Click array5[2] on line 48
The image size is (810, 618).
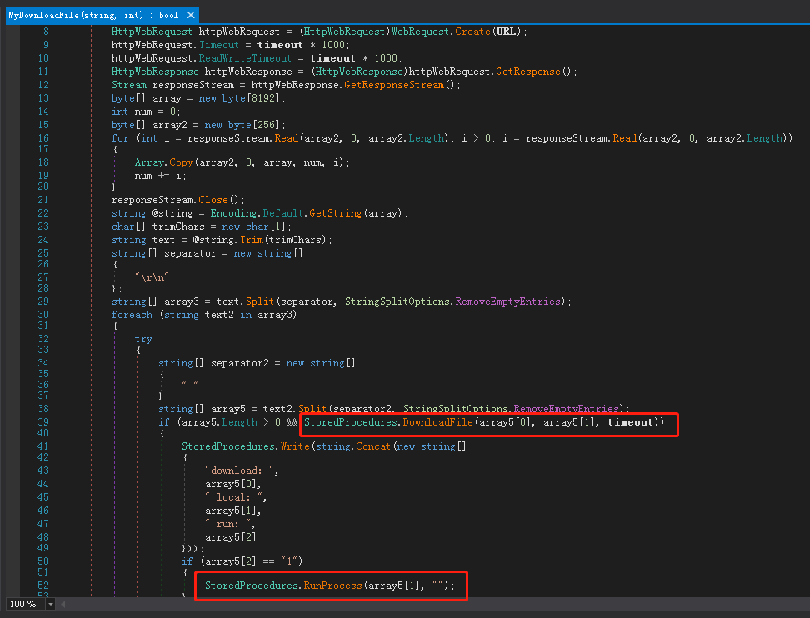click(230, 538)
